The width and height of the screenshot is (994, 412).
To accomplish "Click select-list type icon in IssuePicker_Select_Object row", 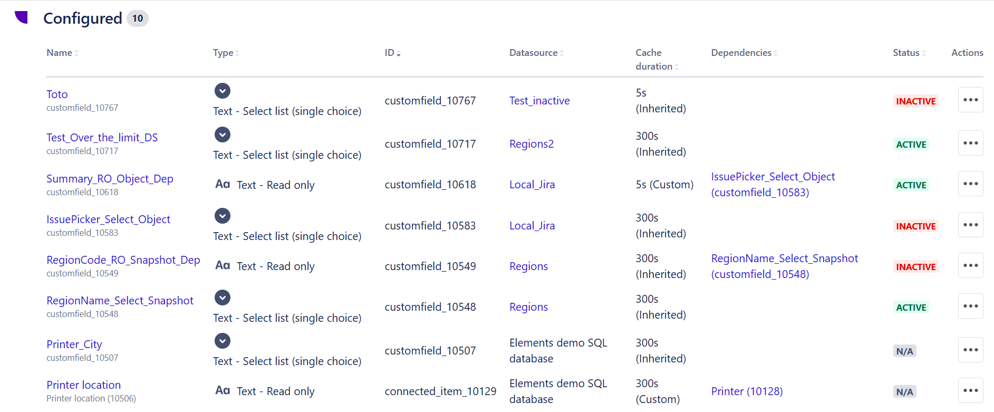I will [223, 216].
